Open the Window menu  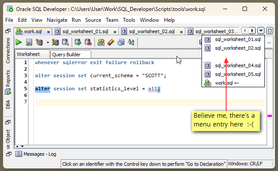pyautogui.click(x=149, y=20)
